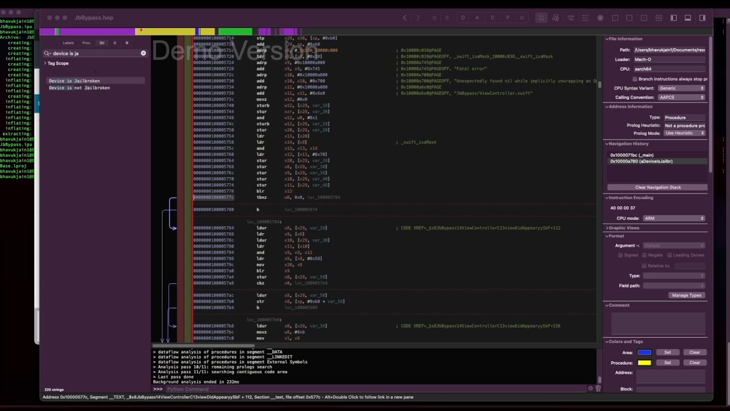Expand the Tag Scope section
Image resolution: width=730 pixels, height=411 pixels.
point(45,63)
